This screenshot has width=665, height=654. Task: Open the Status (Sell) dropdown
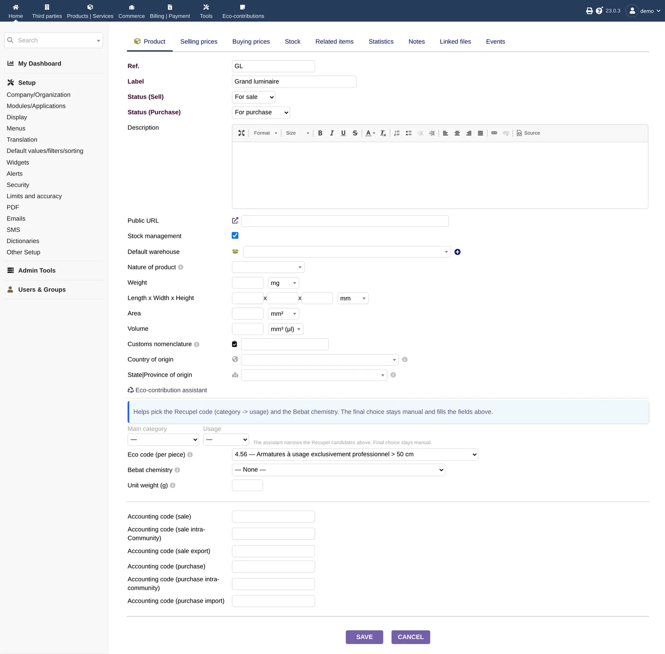[254, 97]
